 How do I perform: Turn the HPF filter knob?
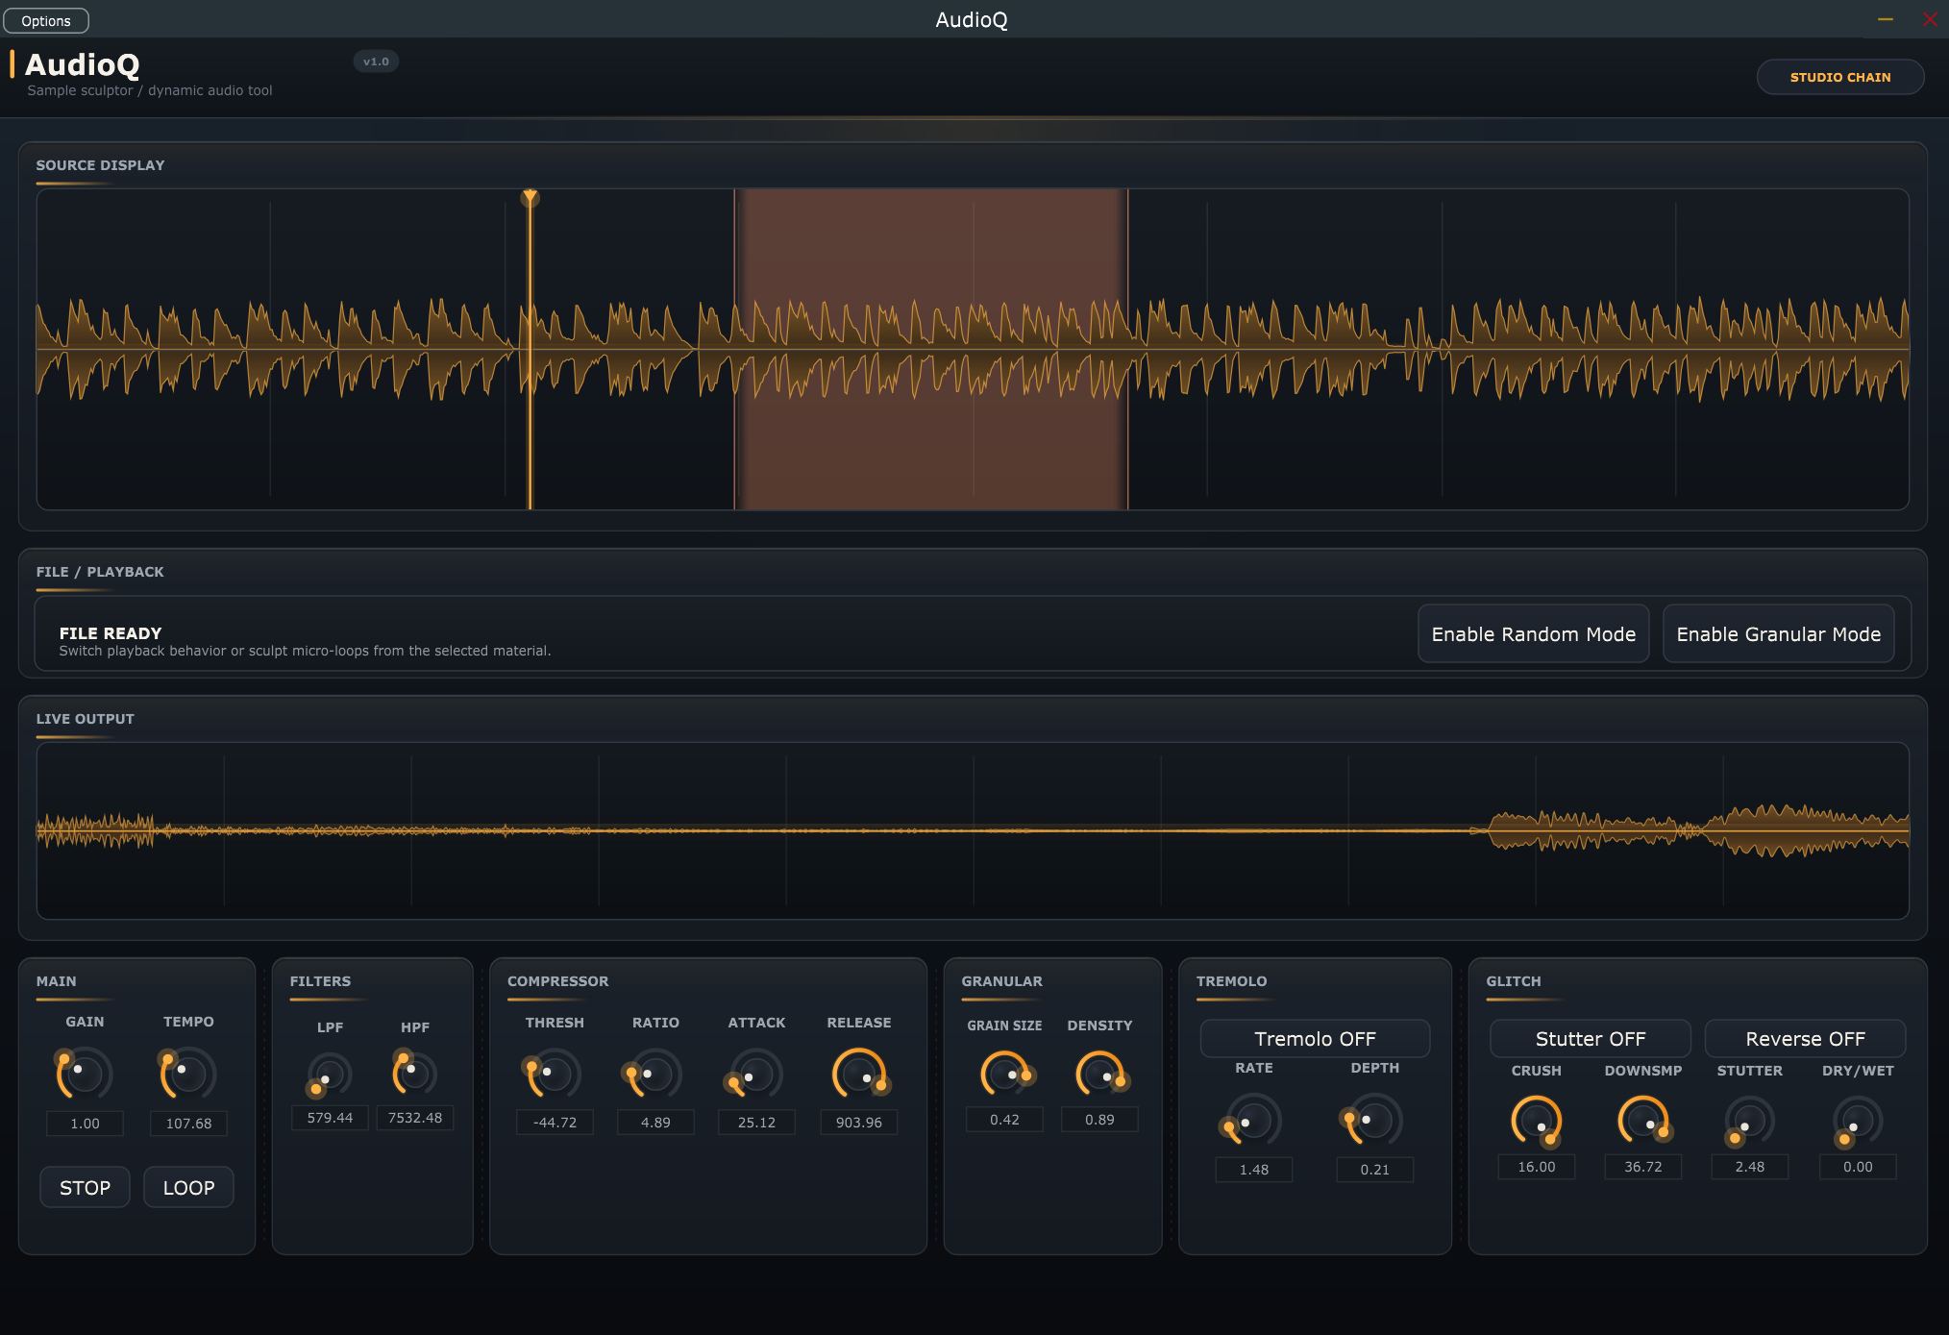[412, 1075]
